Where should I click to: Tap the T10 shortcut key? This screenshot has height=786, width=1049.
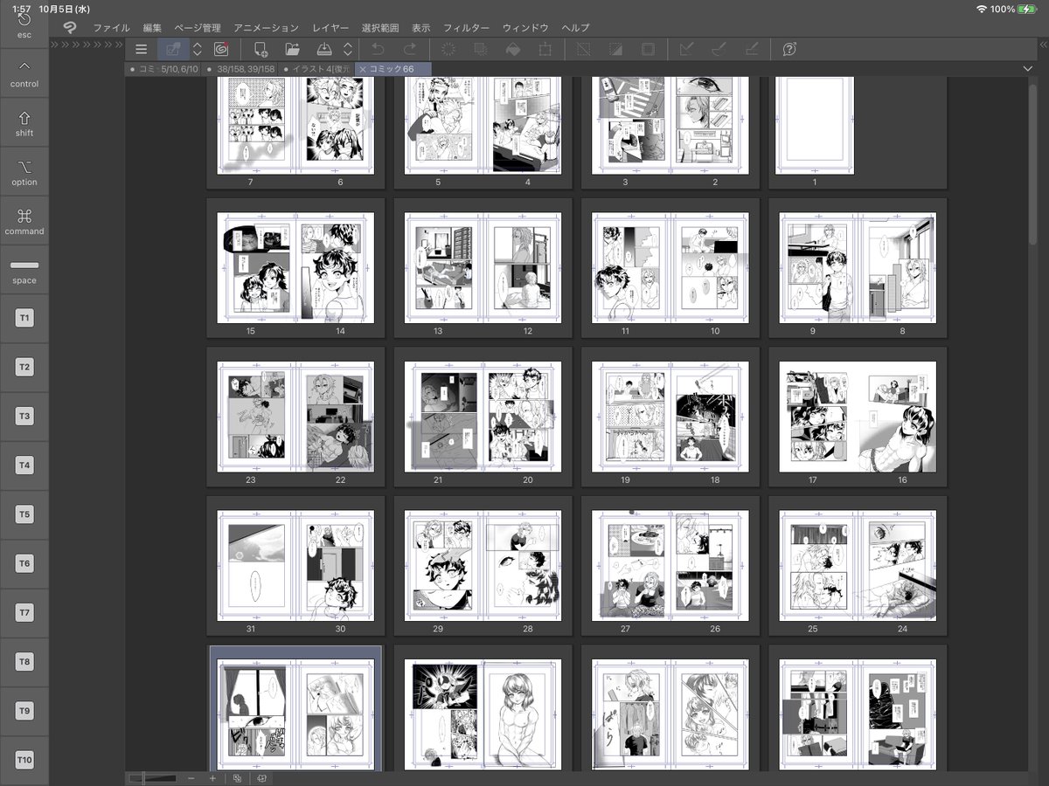click(24, 761)
